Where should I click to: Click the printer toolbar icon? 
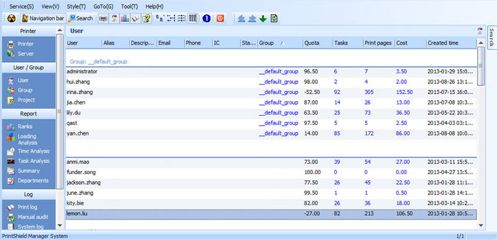(x=103, y=19)
